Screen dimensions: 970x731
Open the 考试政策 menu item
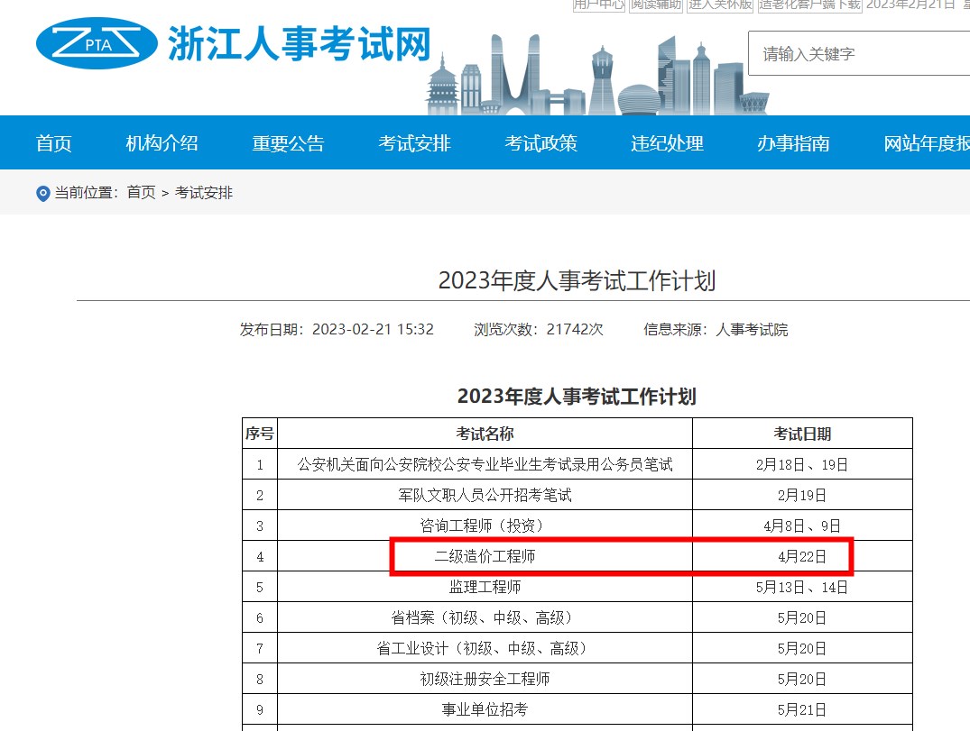click(x=540, y=143)
